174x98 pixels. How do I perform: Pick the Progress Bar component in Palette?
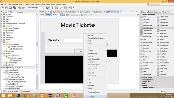pyautogui.click(x=162, y=60)
